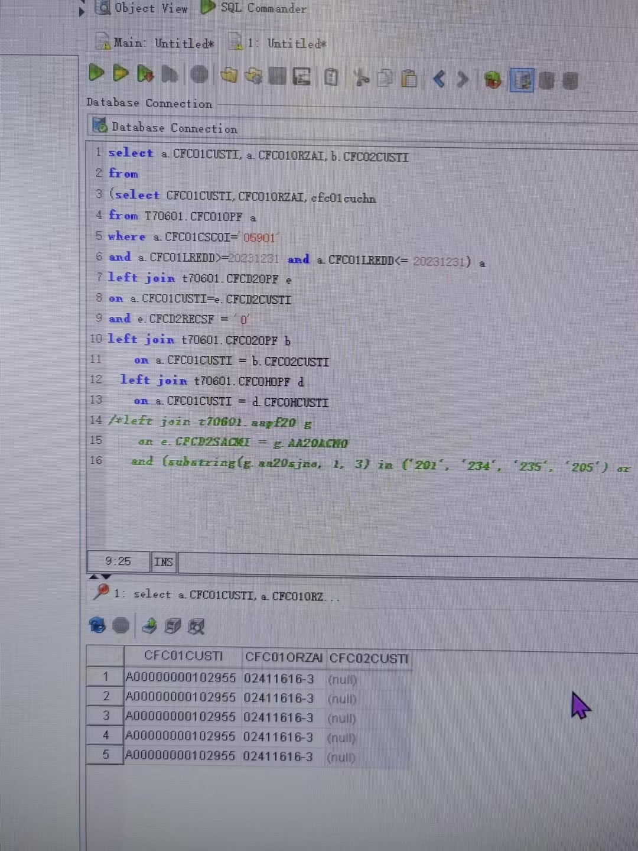
Task: Select result row number 3
Action: (x=106, y=716)
